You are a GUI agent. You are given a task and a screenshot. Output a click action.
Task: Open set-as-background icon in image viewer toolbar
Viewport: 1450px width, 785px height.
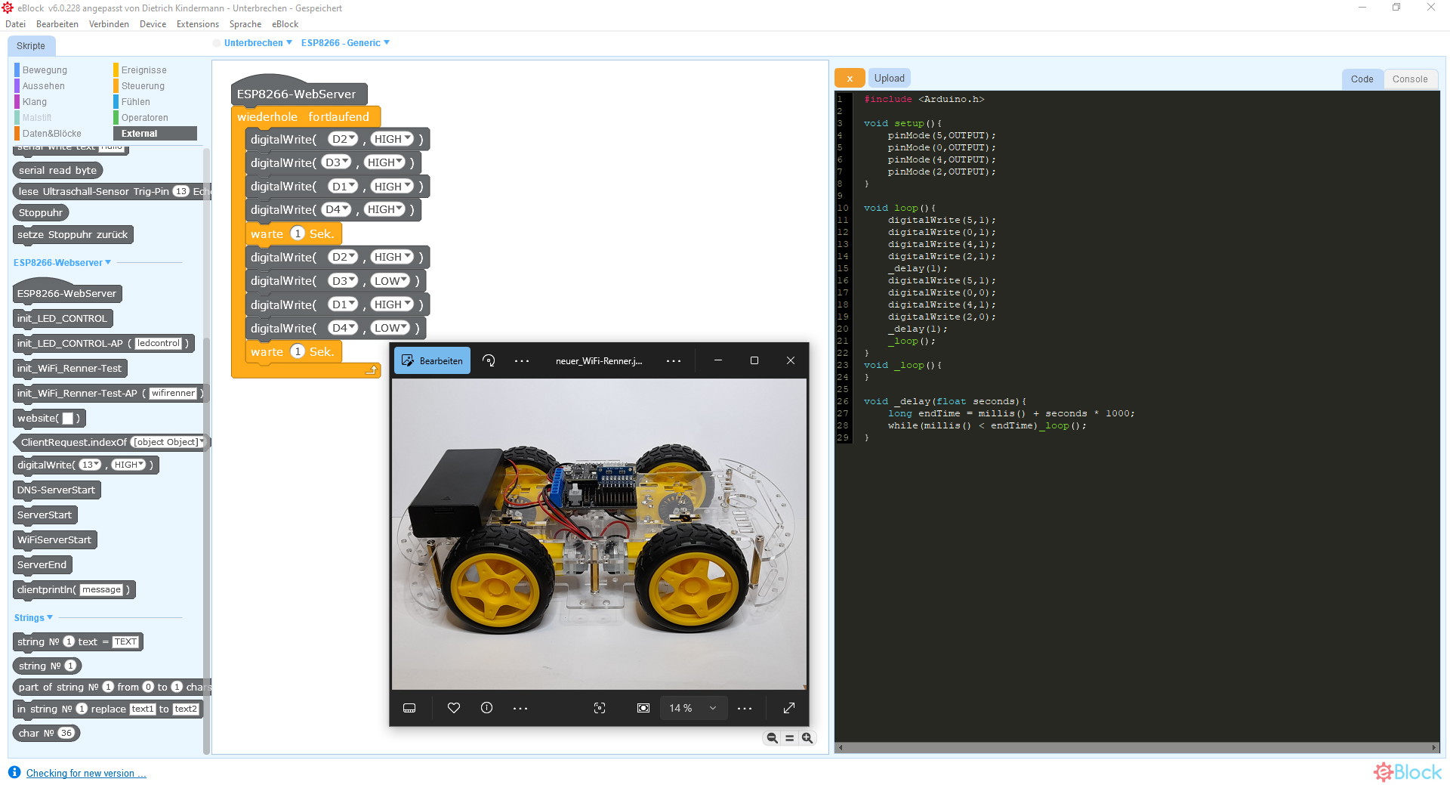click(x=643, y=708)
